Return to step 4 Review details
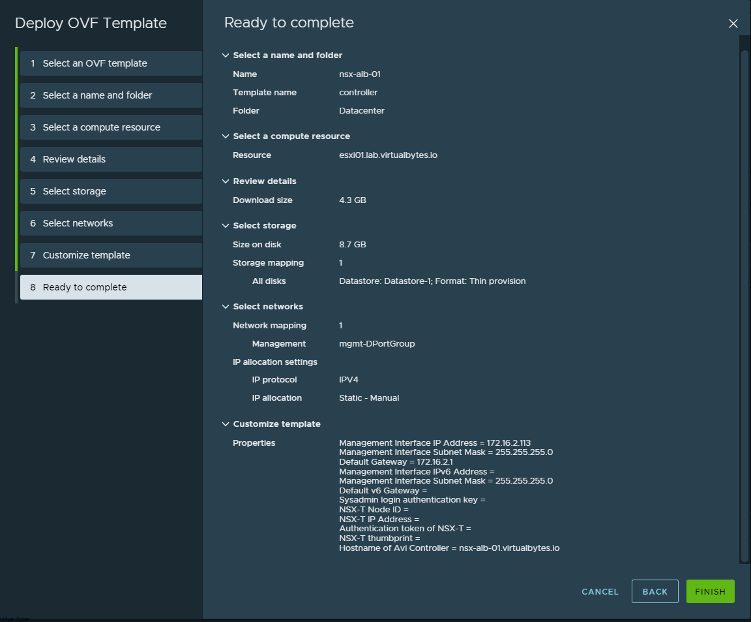Image resolution: width=751 pixels, height=622 pixels. (x=111, y=159)
